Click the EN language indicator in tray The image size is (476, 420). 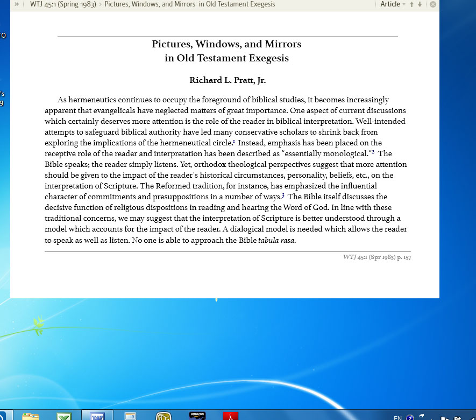397,417
